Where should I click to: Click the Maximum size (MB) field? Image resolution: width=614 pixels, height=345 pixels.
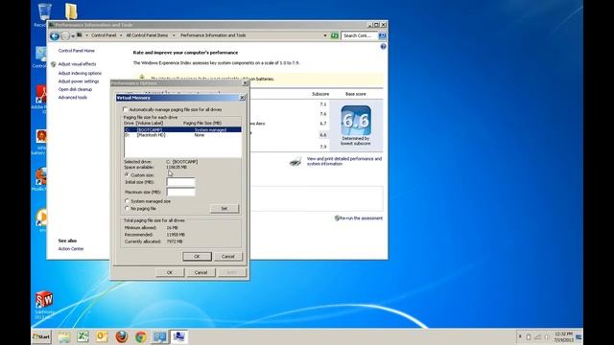(x=180, y=192)
